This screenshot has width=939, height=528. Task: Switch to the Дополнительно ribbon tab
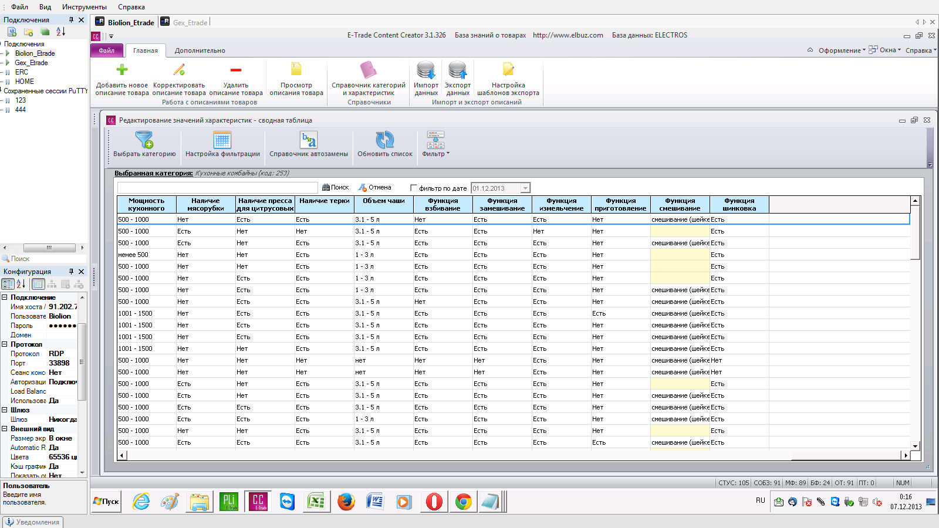(200, 50)
